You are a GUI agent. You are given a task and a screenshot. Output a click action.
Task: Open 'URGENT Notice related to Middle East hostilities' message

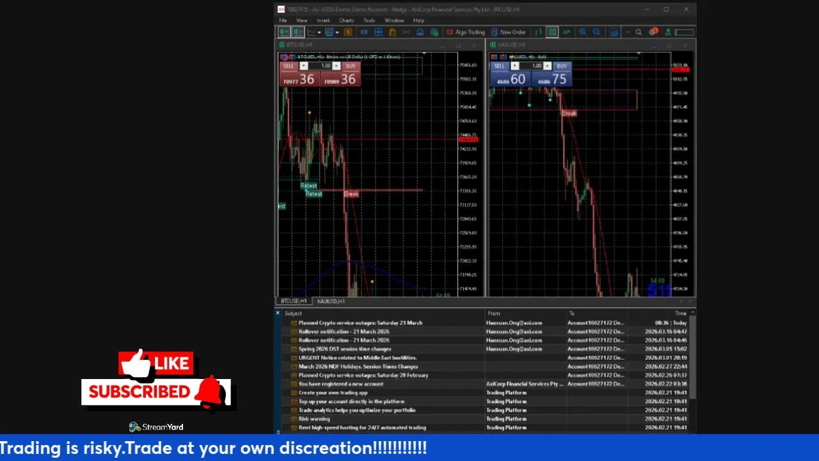pos(358,358)
